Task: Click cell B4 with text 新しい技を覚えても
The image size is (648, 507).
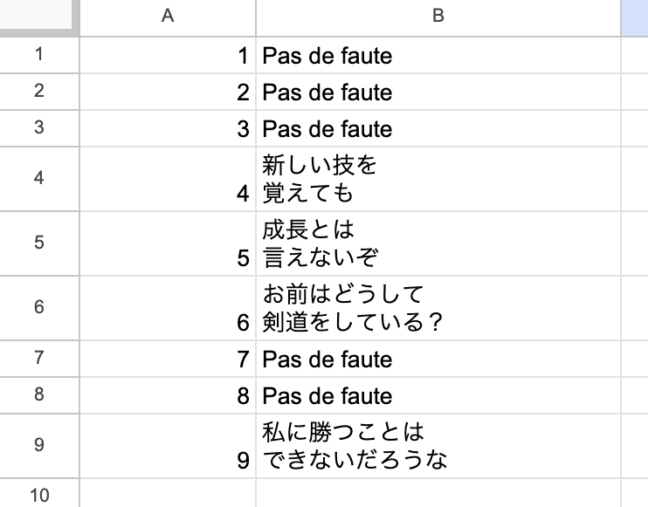Action: tap(438, 179)
